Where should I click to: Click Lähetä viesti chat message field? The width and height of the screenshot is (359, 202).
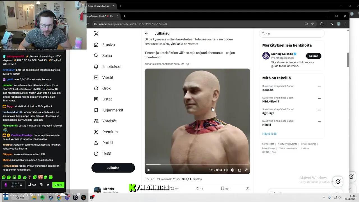point(13,185)
